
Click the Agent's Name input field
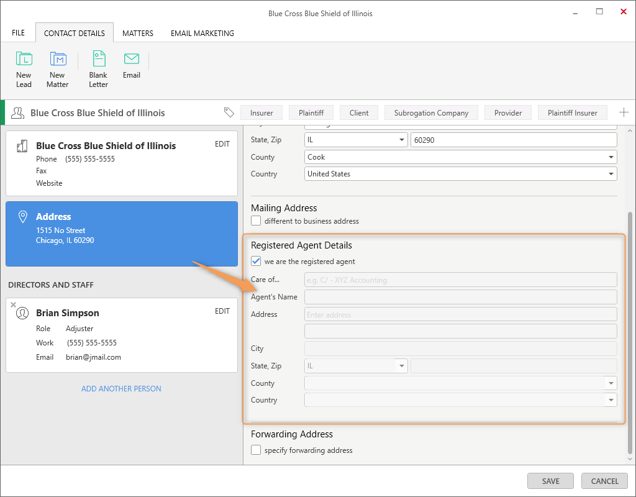(461, 297)
